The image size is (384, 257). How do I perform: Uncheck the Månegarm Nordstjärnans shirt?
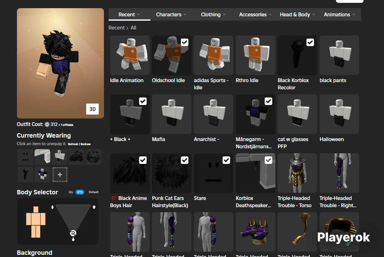[x=268, y=101]
